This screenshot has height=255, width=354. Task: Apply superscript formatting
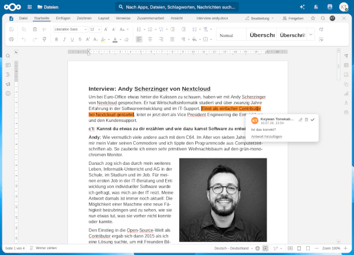click(88, 39)
